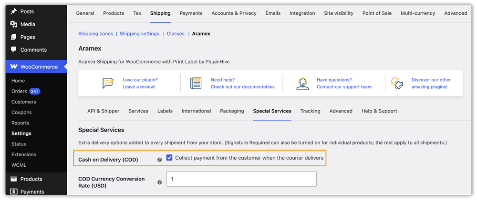Switch to the Tax tab
477x200 pixels.
pos(137,13)
